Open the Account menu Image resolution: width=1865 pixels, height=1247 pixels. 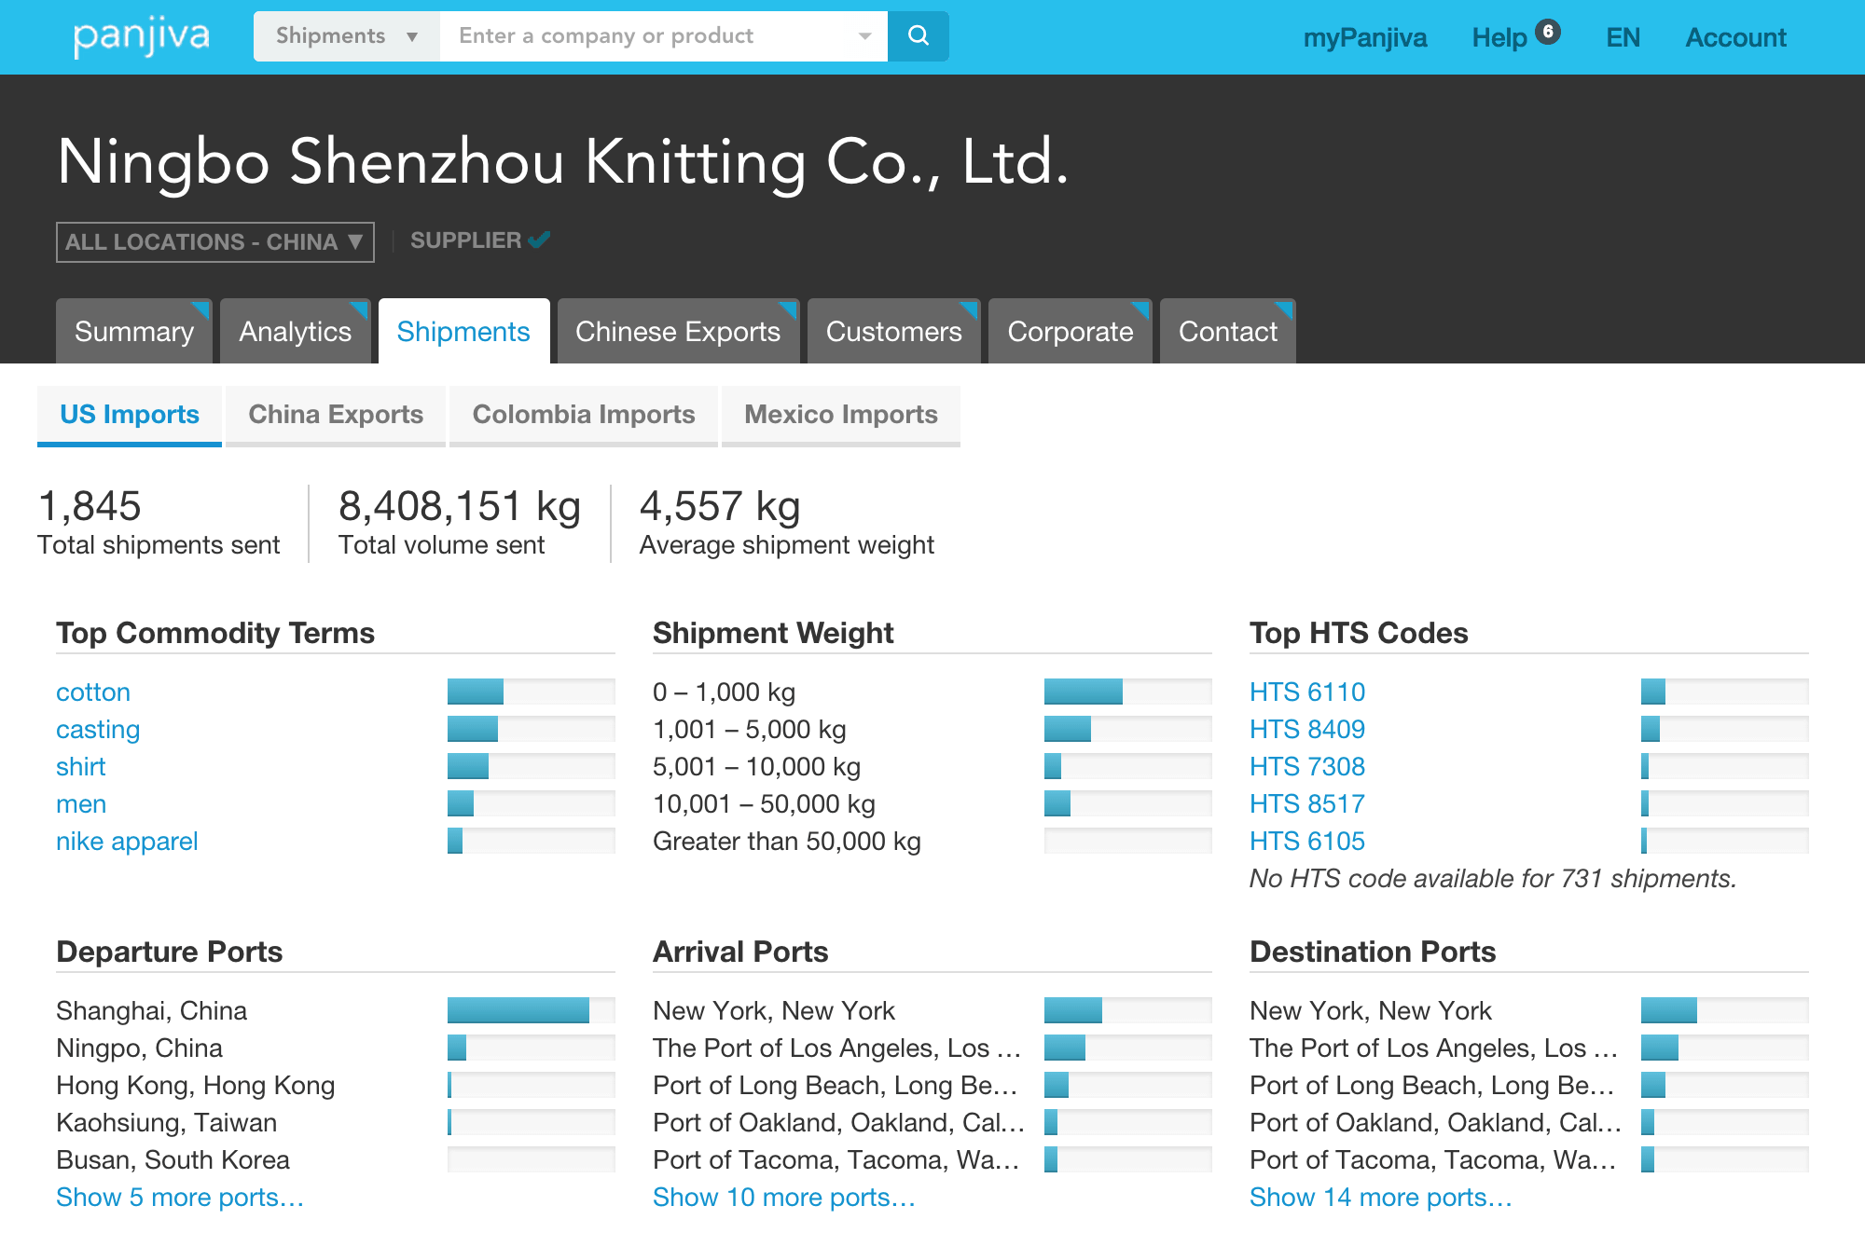click(1735, 37)
